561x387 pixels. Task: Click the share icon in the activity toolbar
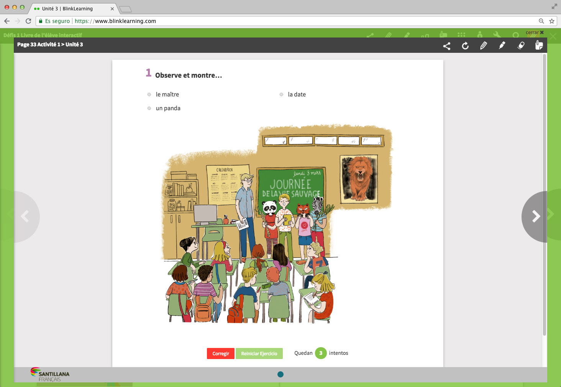[x=447, y=46]
